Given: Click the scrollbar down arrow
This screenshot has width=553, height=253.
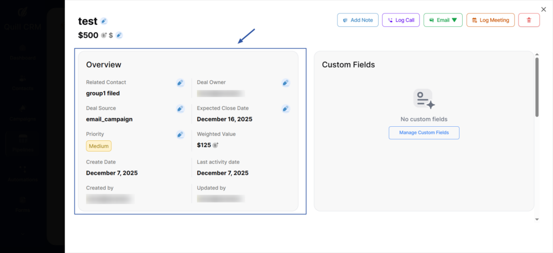Looking at the screenshot, I should click(537, 220).
